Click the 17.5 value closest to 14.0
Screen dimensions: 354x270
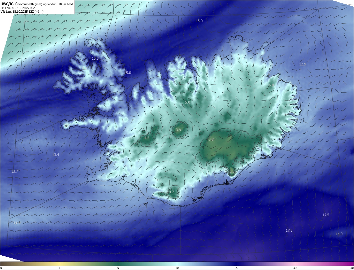[326, 215]
